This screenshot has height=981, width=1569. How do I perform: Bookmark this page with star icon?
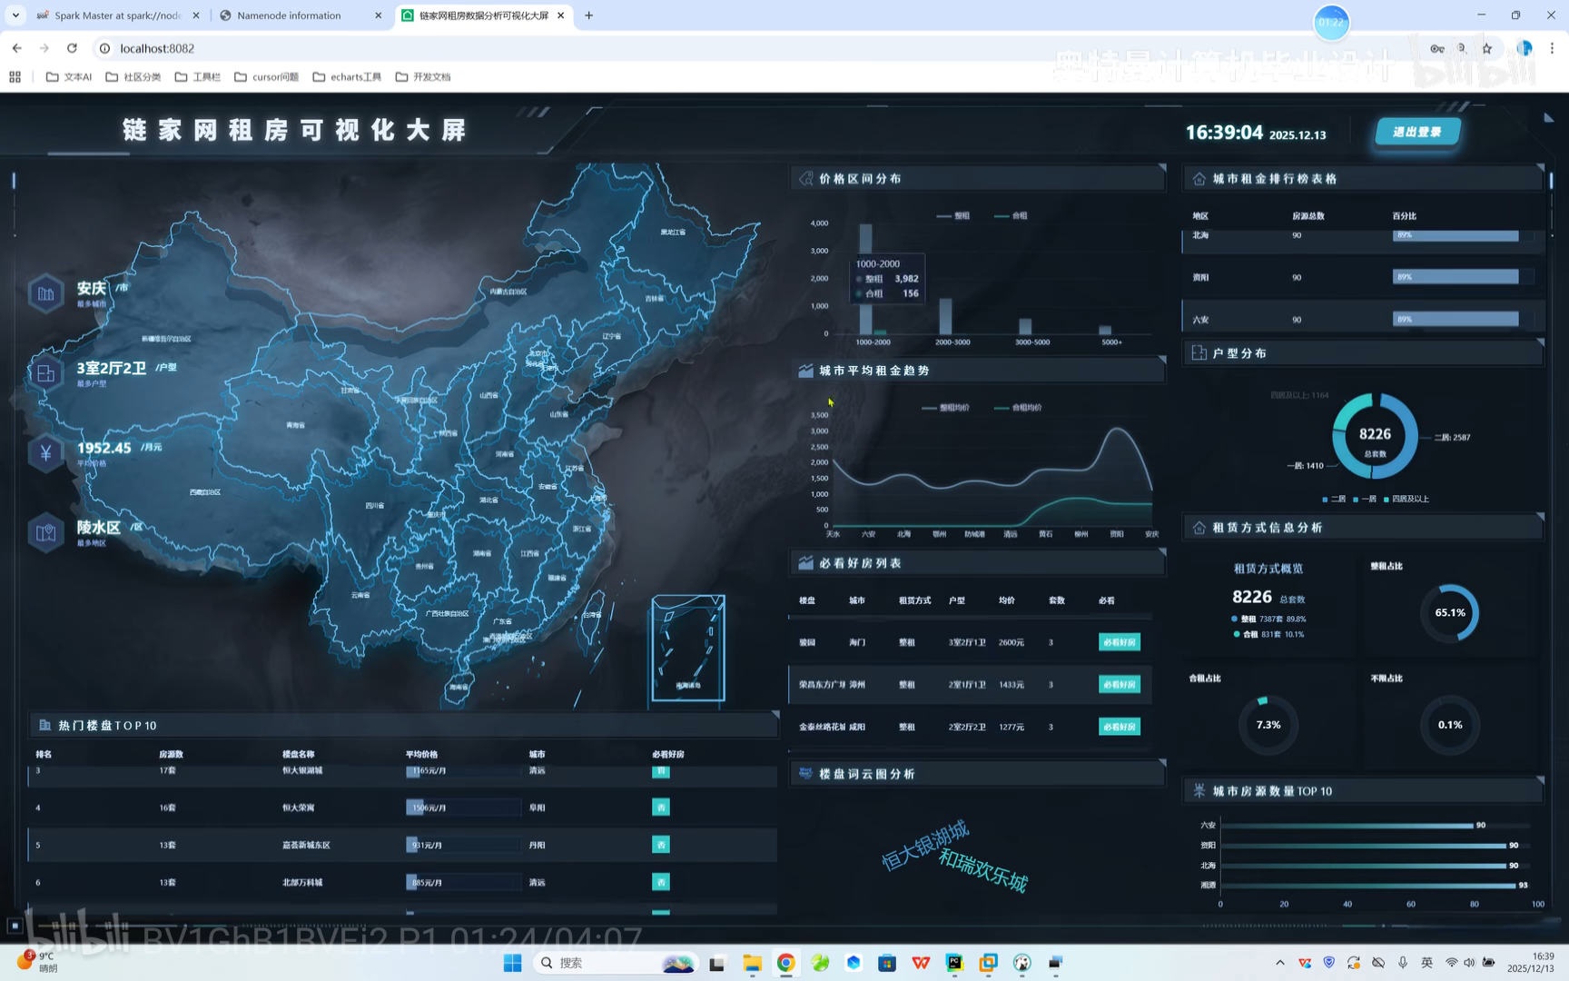tap(1487, 48)
